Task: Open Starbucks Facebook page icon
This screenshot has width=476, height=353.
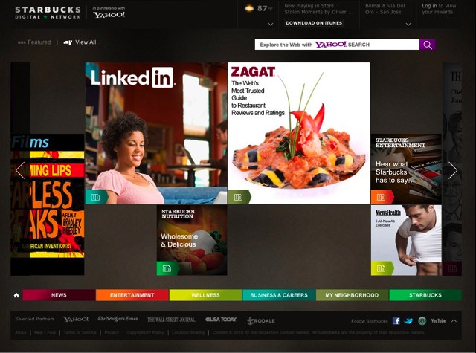Action: [x=396, y=320]
